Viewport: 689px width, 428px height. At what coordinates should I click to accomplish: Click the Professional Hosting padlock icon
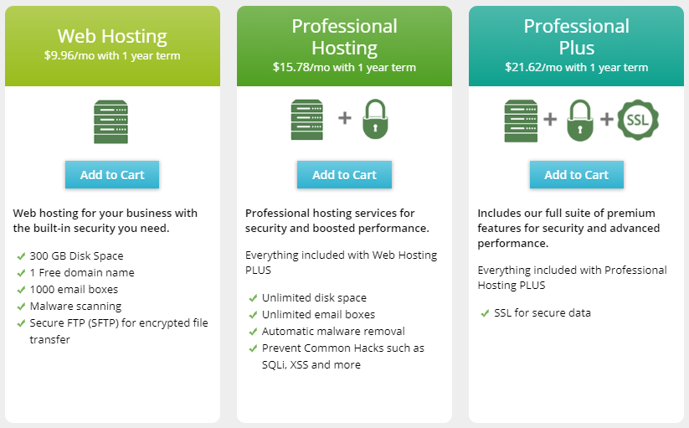377,119
